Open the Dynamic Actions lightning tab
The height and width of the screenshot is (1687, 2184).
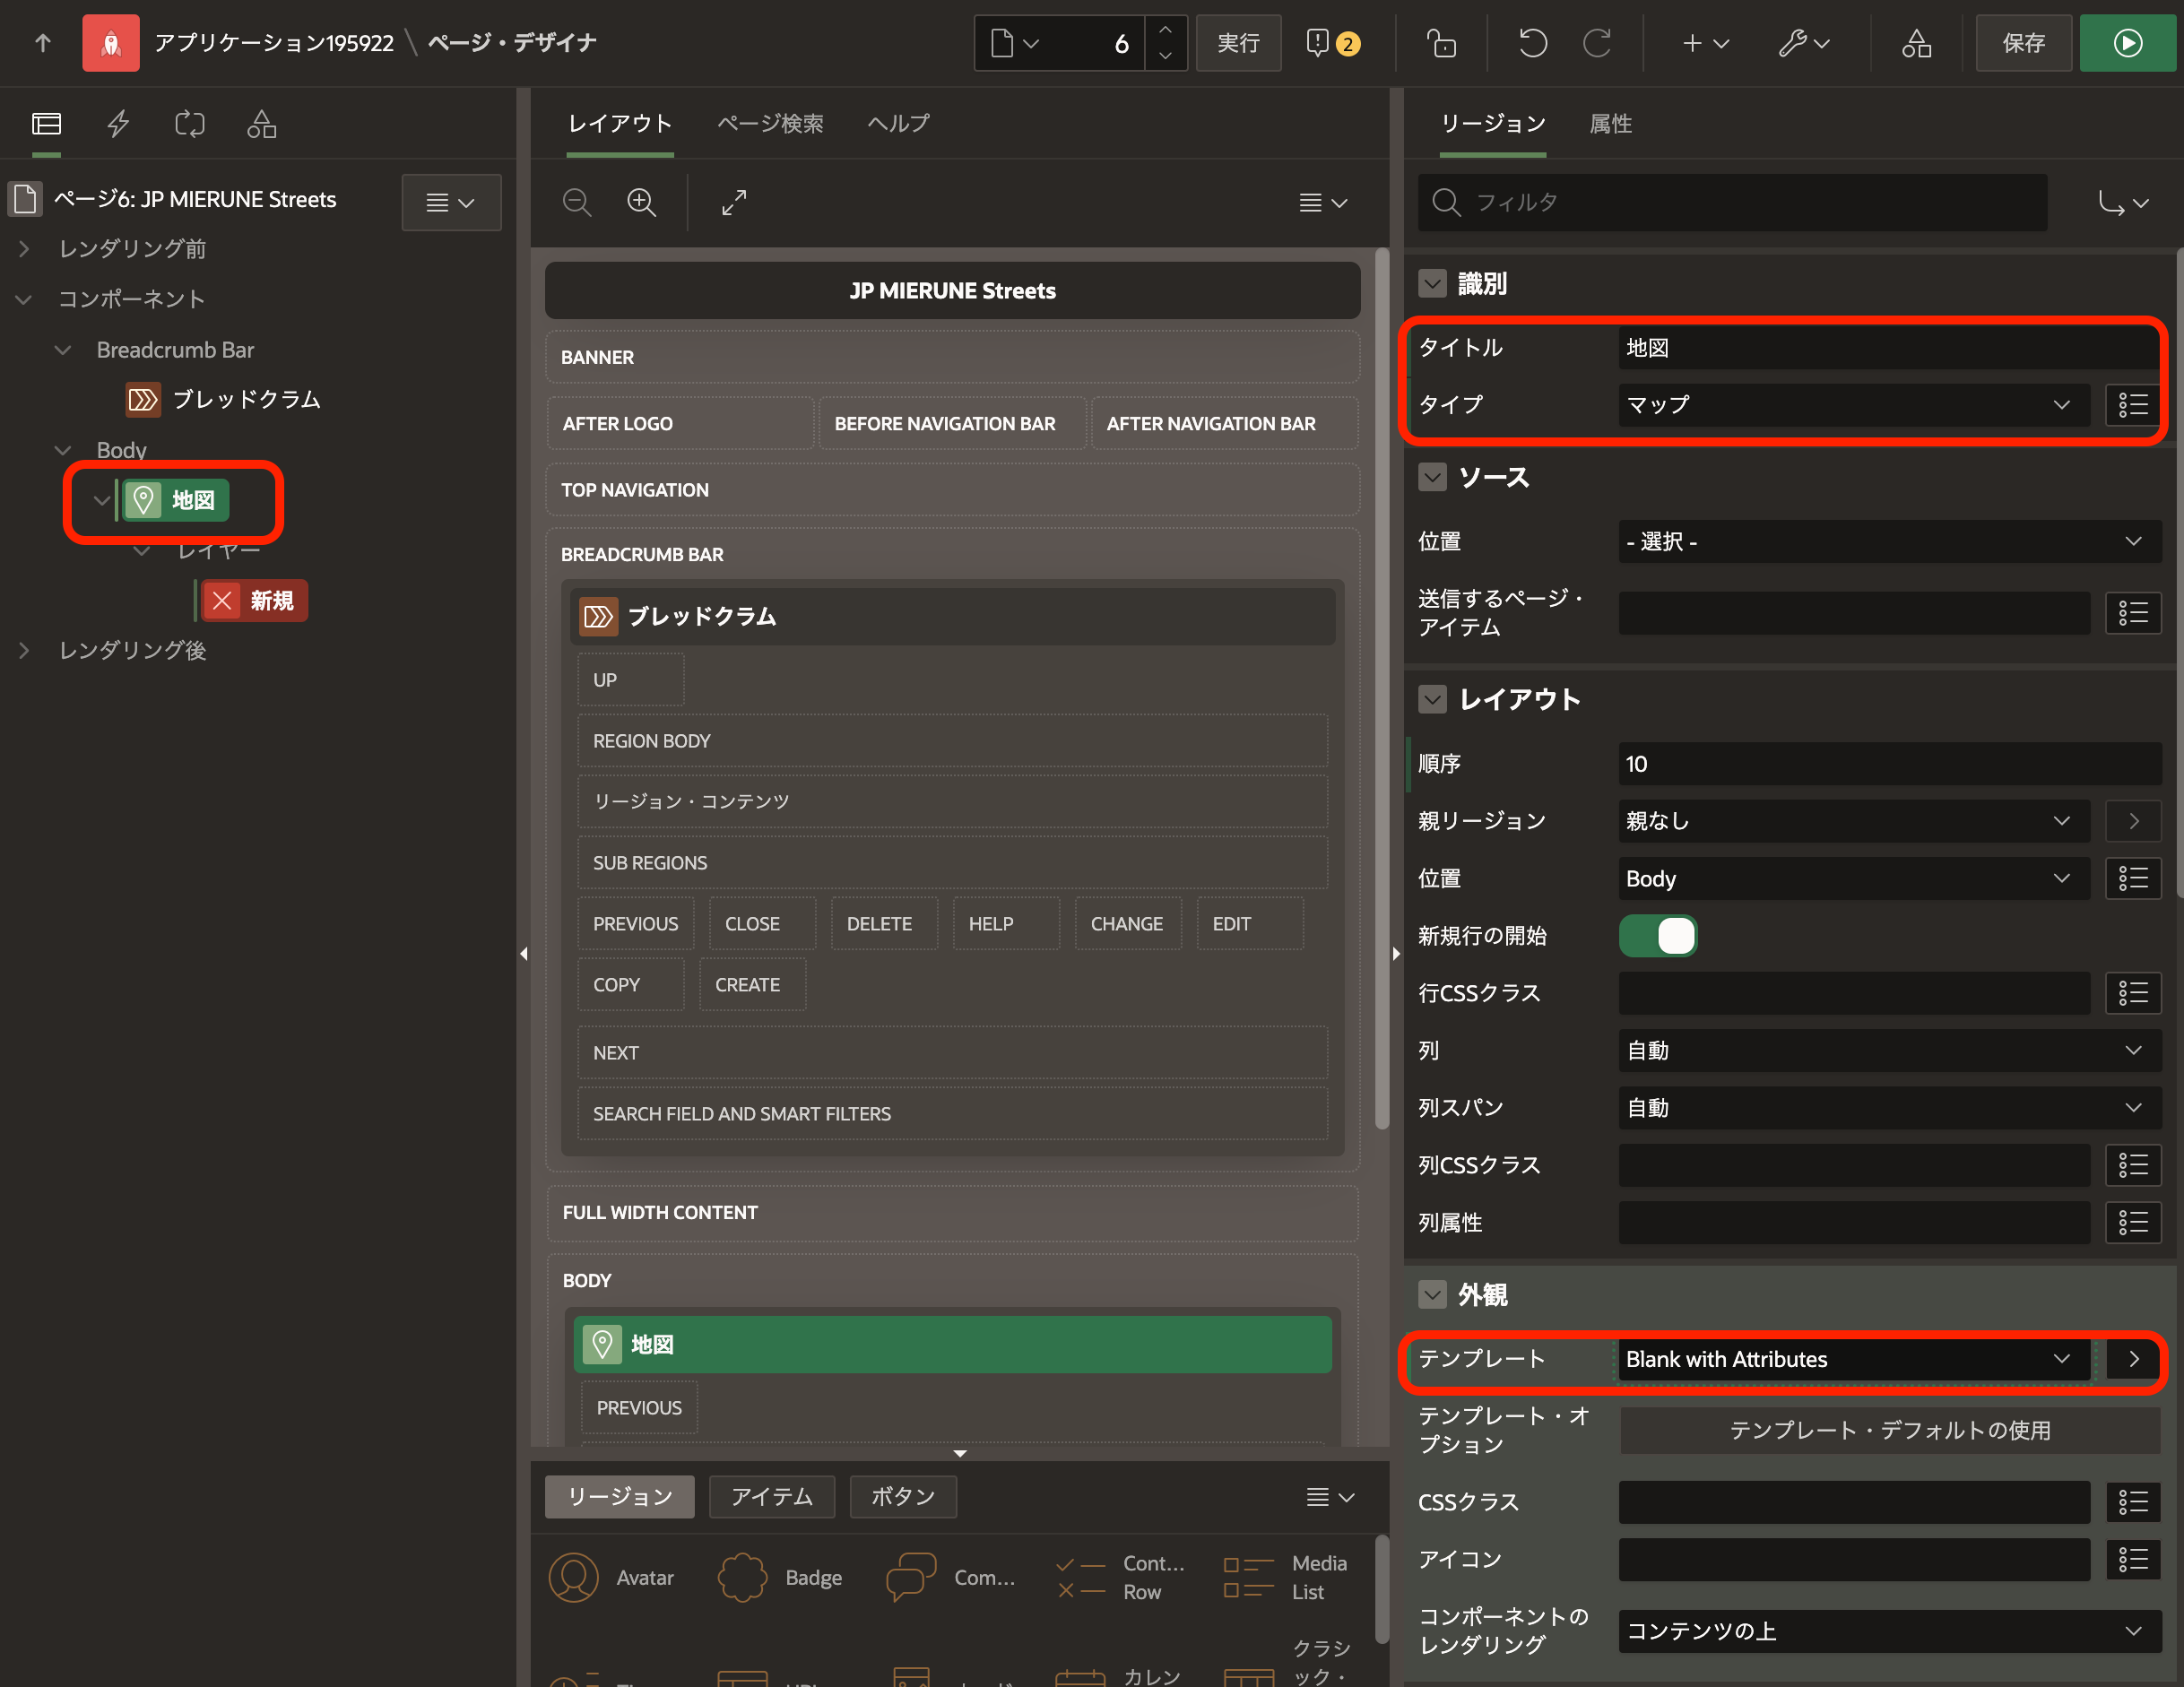[x=118, y=124]
